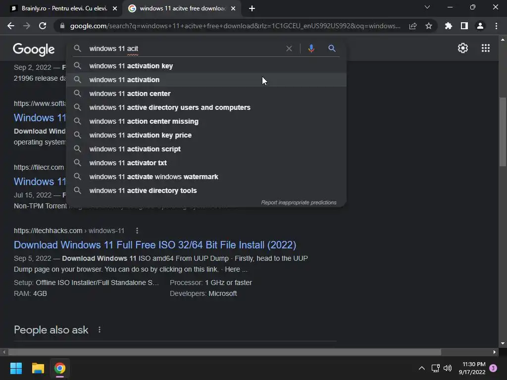This screenshot has width=507, height=380.
Task: Open the Google apps grid
Action: coord(486,48)
